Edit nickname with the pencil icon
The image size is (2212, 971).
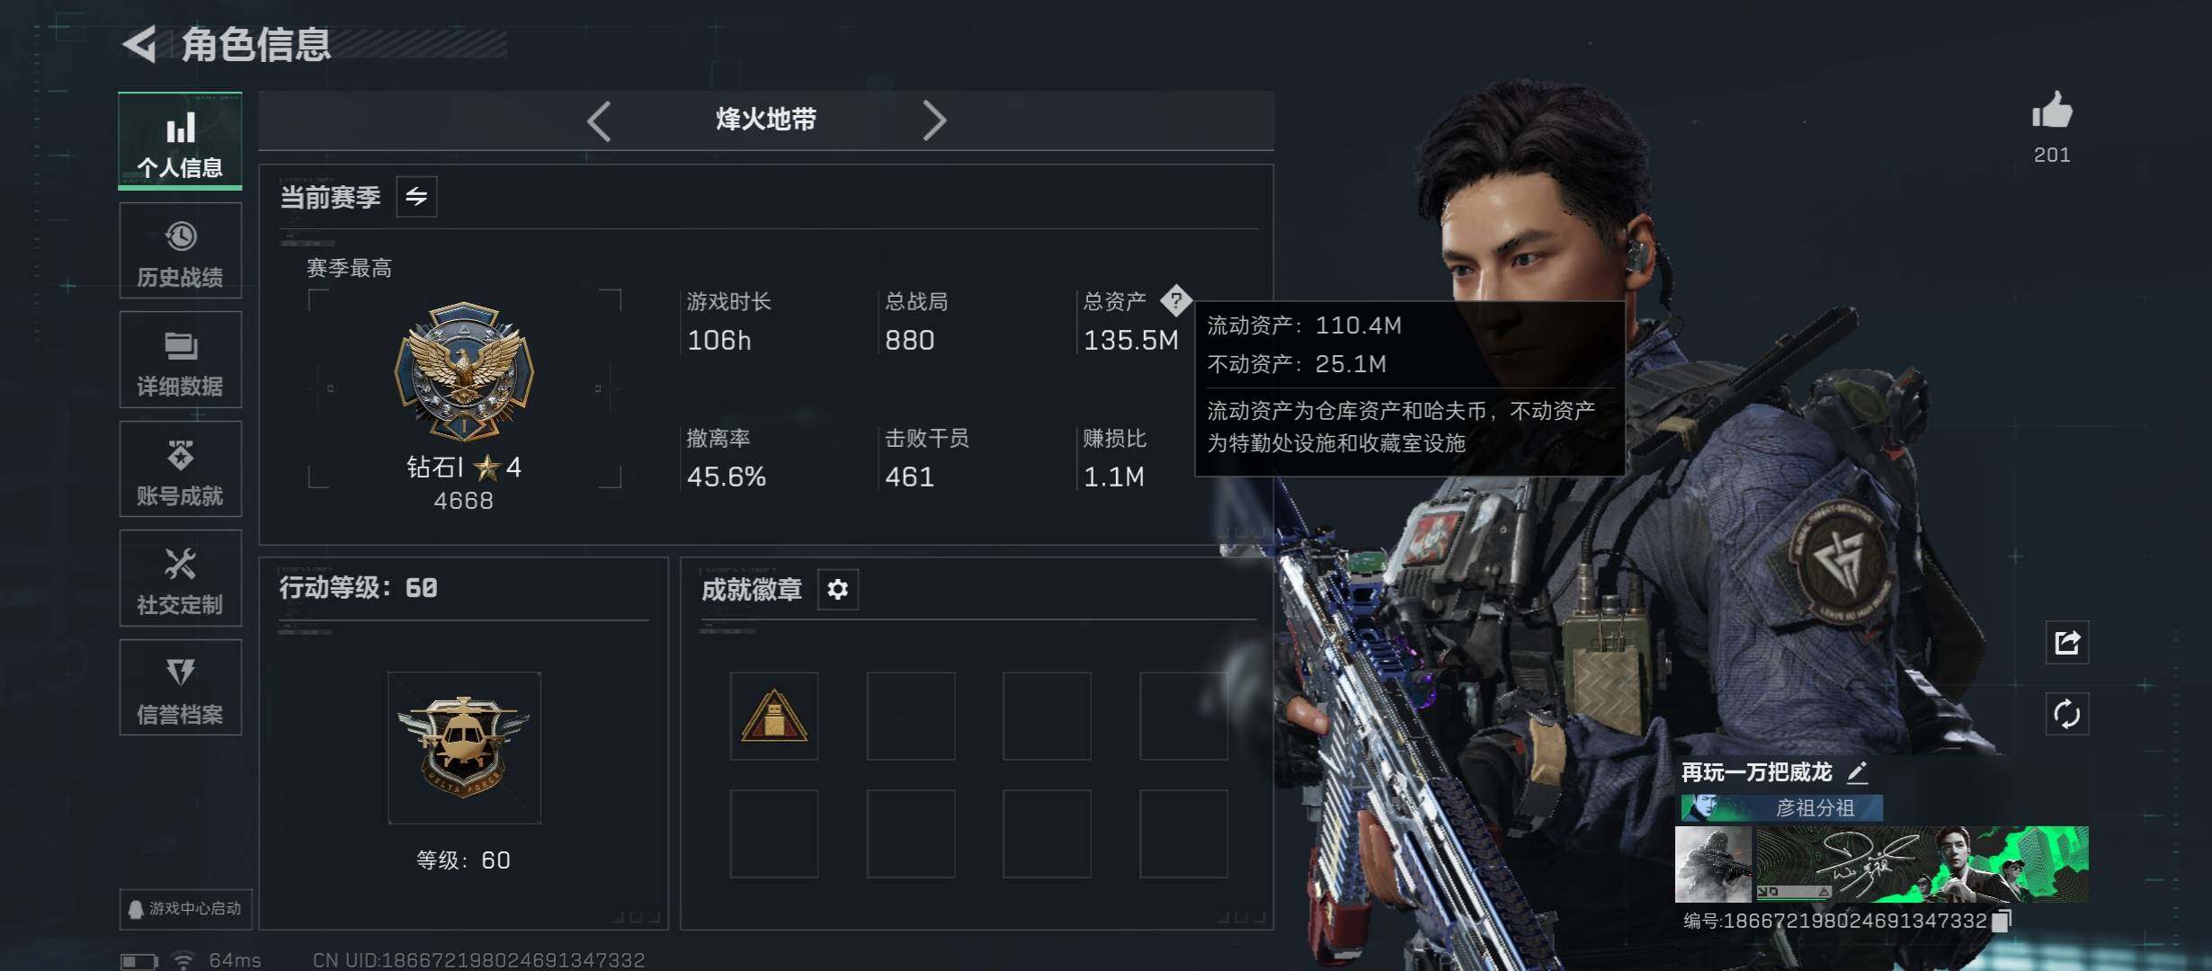coord(1857,772)
